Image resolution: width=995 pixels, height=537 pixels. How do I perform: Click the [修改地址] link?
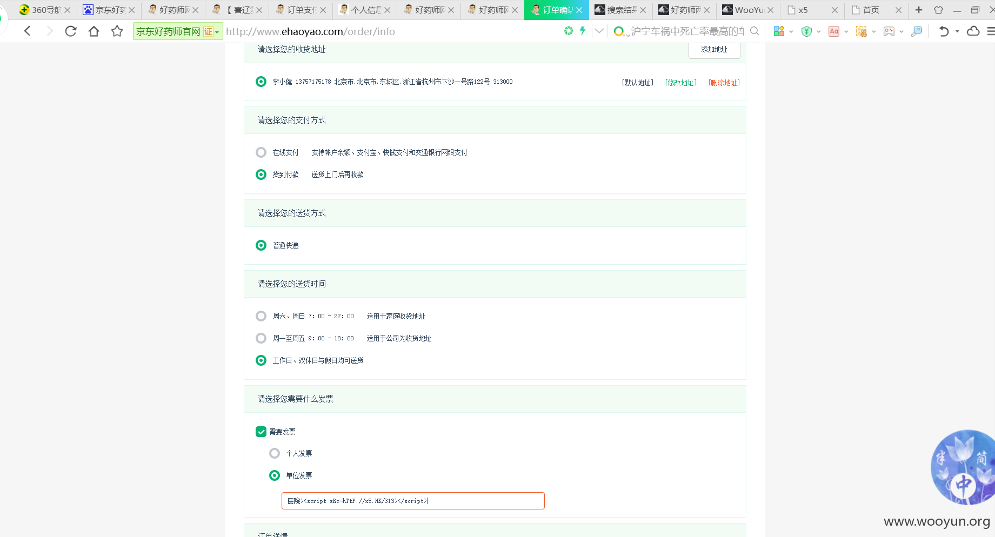coord(681,83)
